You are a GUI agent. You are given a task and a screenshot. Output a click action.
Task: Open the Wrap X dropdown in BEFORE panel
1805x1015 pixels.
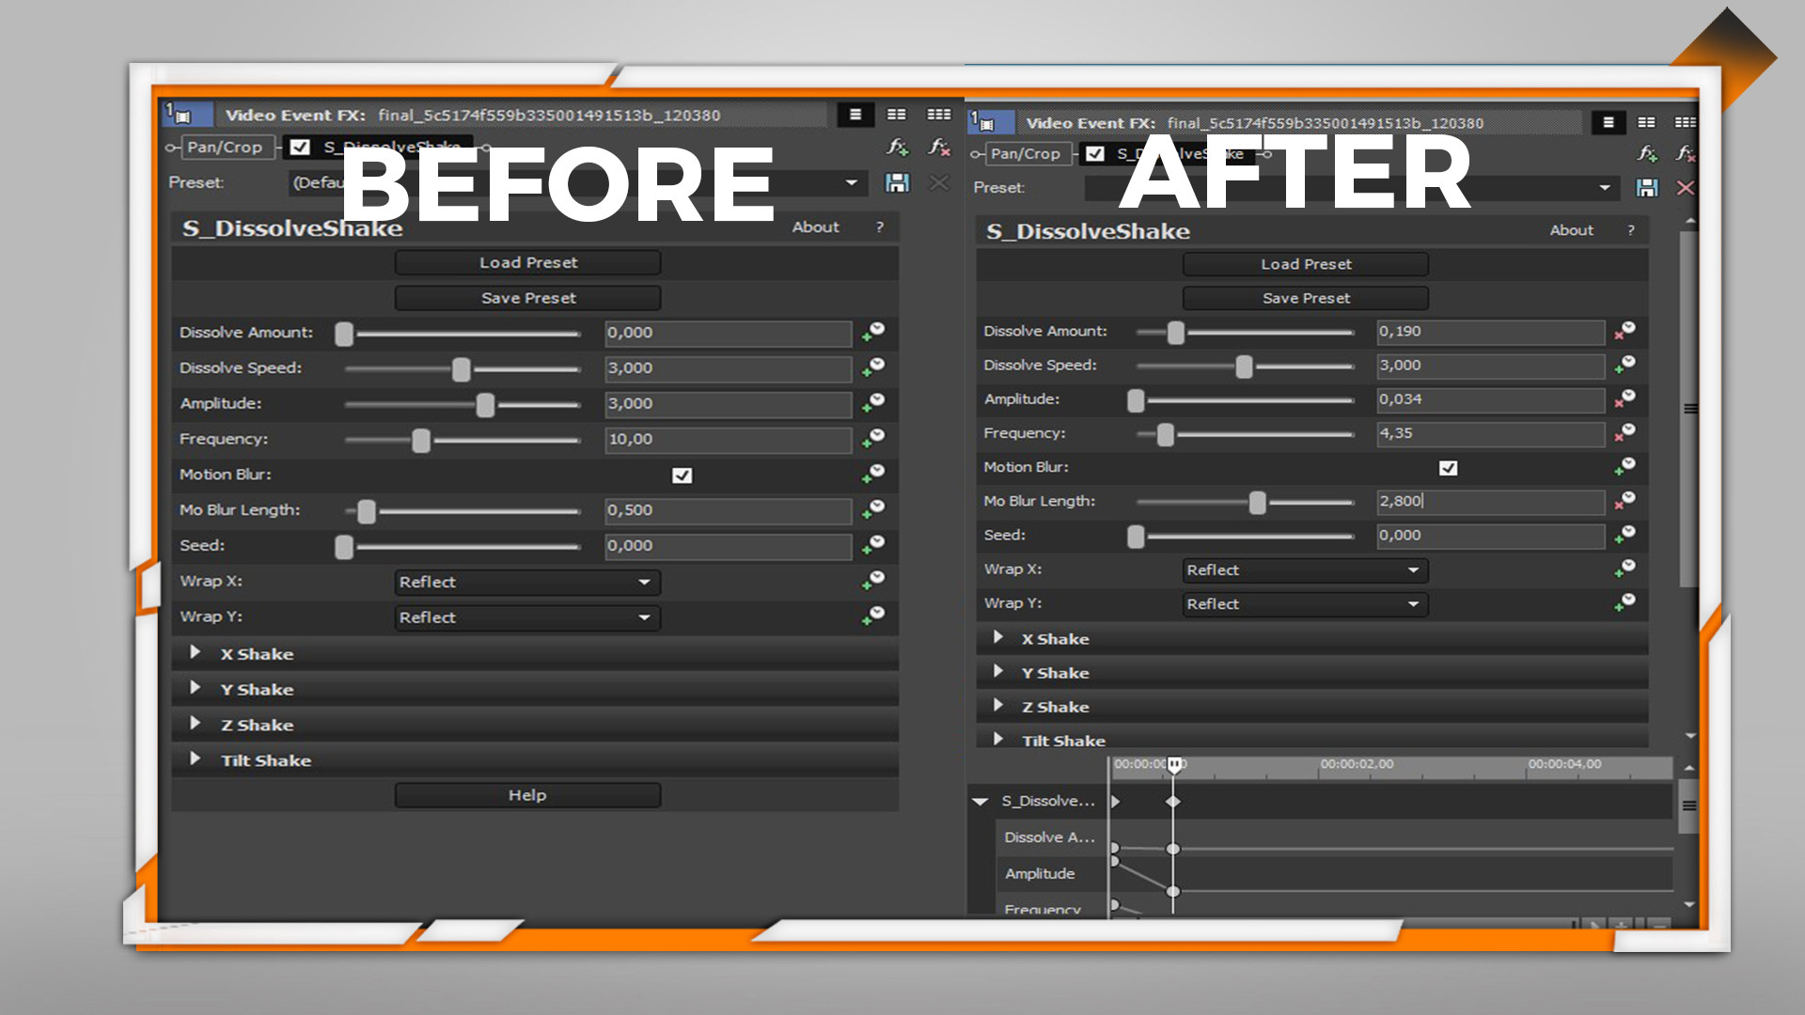tap(527, 582)
